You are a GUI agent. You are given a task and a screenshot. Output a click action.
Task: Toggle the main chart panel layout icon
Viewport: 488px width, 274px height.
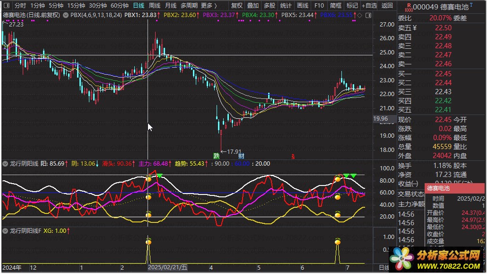(x=368, y=15)
